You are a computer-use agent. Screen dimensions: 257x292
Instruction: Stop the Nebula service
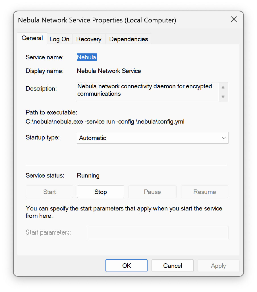point(100,192)
